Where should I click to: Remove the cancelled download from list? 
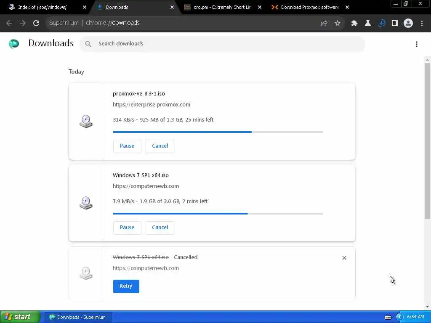pyautogui.click(x=344, y=258)
